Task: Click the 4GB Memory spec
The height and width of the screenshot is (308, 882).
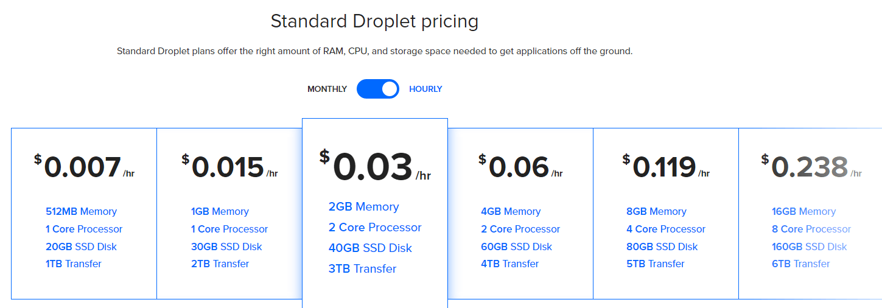Action: coord(511,211)
